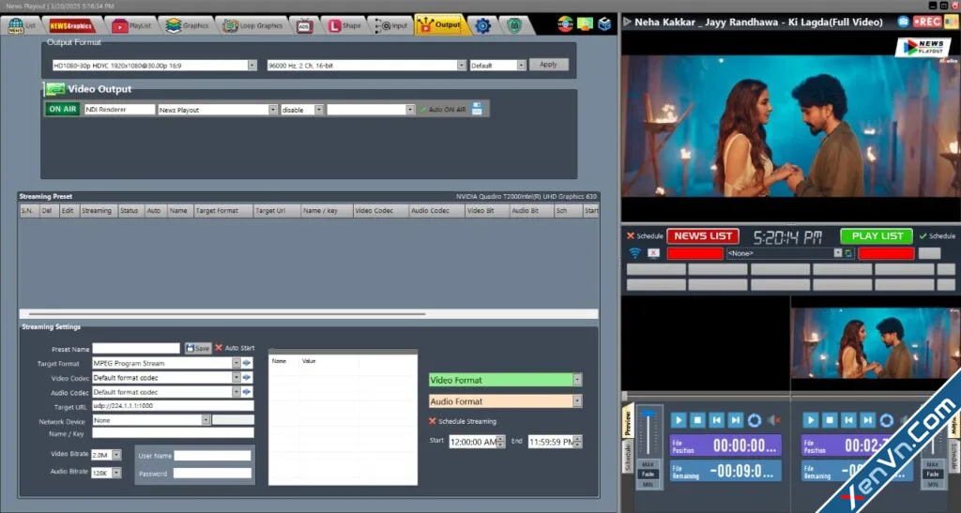
Task: Select the vertical Preview side tab
Action: pyautogui.click(x=628, y=422)
